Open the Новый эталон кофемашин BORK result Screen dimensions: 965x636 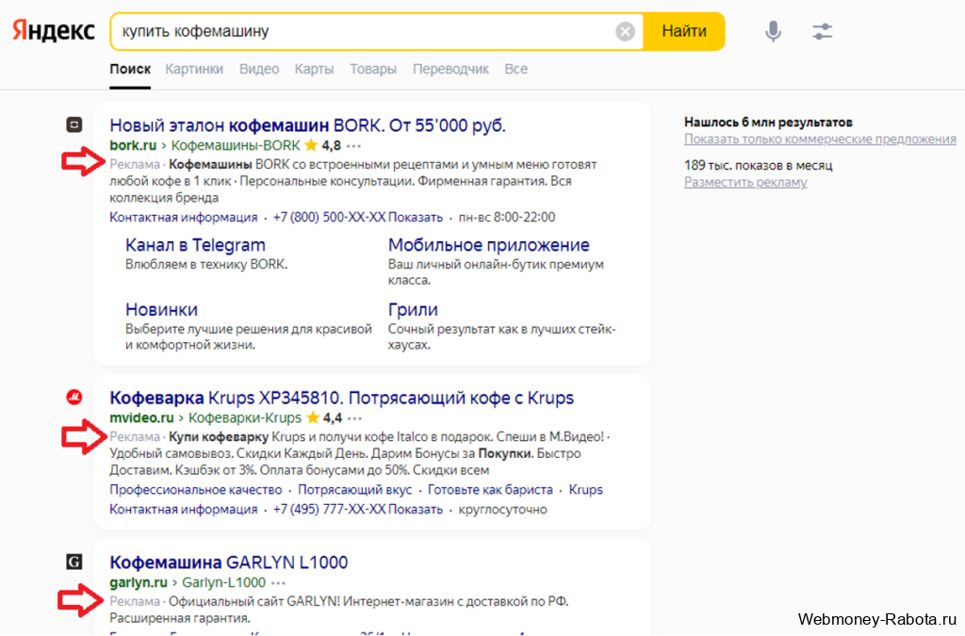tap(308, 125)
